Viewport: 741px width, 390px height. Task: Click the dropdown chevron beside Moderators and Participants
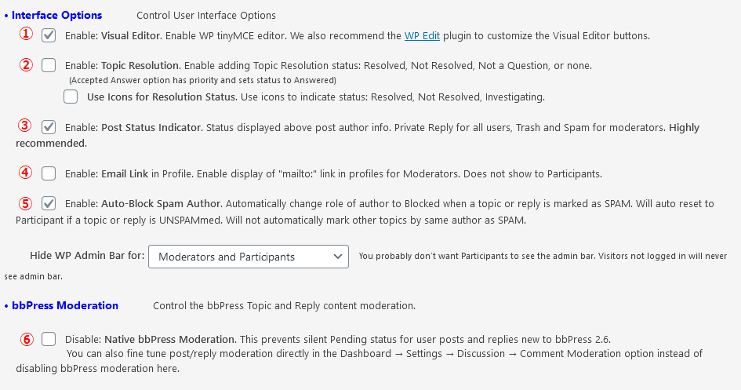(x=337, y=257)
